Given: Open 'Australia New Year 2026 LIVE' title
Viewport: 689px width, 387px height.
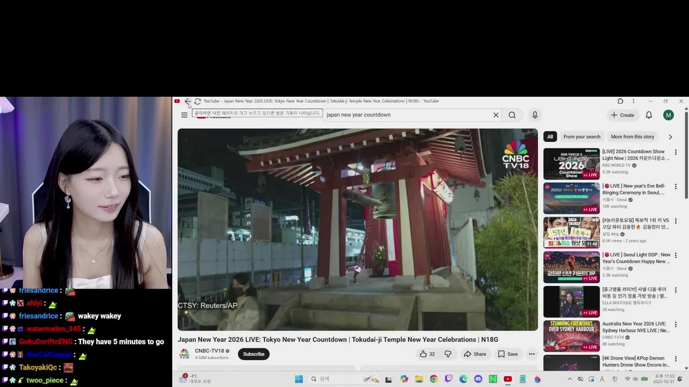Looking at the screenshot, I should coord(636,327).
